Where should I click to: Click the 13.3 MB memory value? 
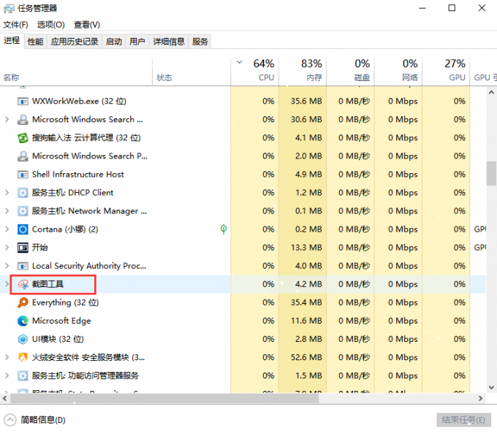(x=306, y=248)
